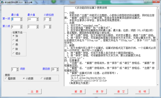Click the instructions scrollbar down arrow
The image size is (161, 98).
158,85
